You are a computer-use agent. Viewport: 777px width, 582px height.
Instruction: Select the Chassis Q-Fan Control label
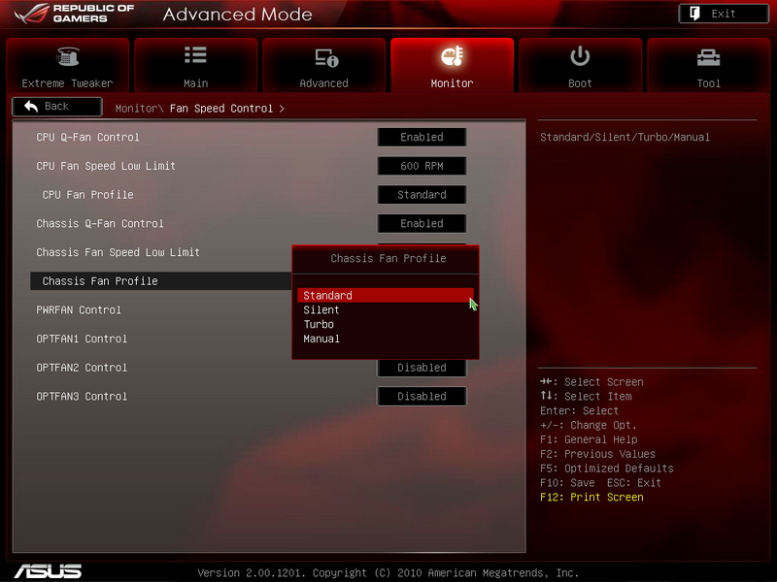click(100, 223)
